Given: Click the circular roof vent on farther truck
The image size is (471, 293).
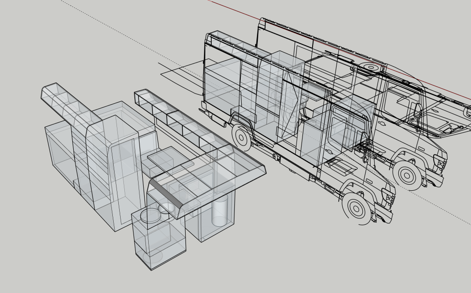Looking at the screenshot, I should (x=371, y=67).
